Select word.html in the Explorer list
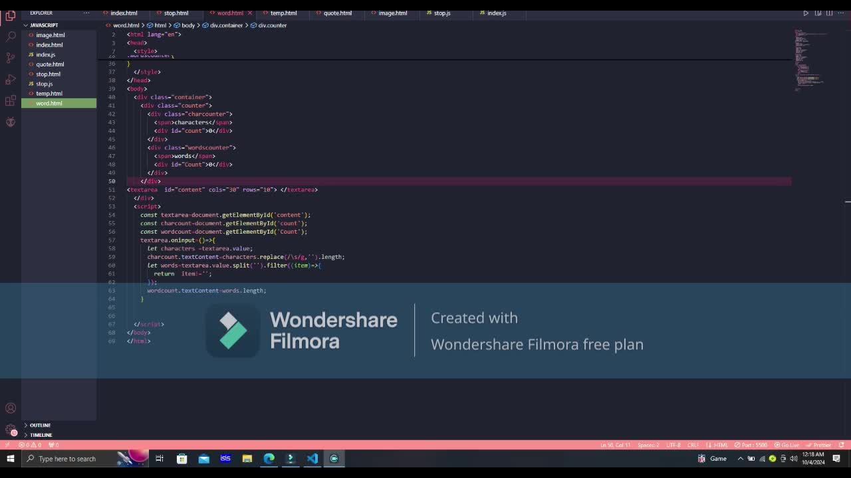The height and width of the screenshot is (478, 851). coord(59,104)
